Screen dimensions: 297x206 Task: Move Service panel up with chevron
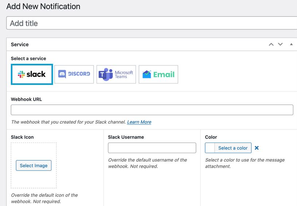[x=271, y=44]
